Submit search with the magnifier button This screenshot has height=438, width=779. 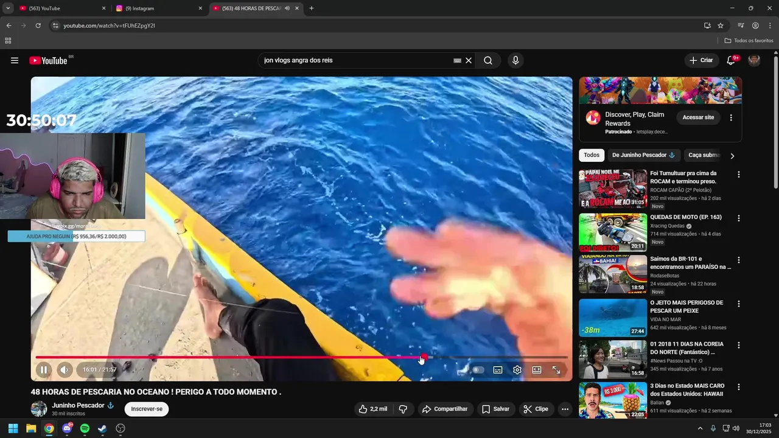pos(488,60)
